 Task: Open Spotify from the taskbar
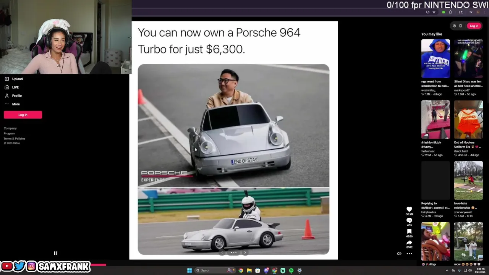click(x=291, y=270)
